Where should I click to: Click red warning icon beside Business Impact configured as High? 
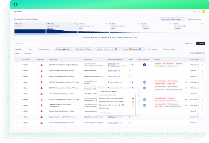tap(133, 98)
